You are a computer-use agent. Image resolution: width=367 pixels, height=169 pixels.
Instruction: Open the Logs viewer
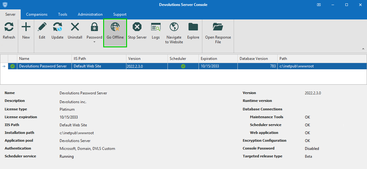(156, 27)
